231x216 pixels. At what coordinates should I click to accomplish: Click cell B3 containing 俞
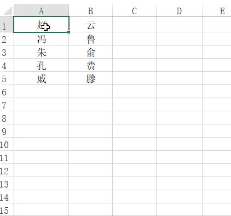click(91, 52)
